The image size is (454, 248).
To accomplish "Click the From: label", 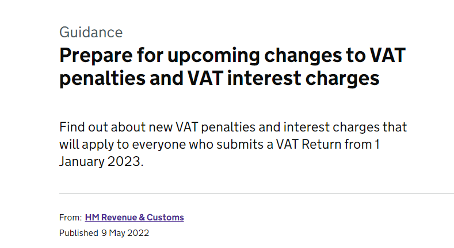I will coord(70,218).
